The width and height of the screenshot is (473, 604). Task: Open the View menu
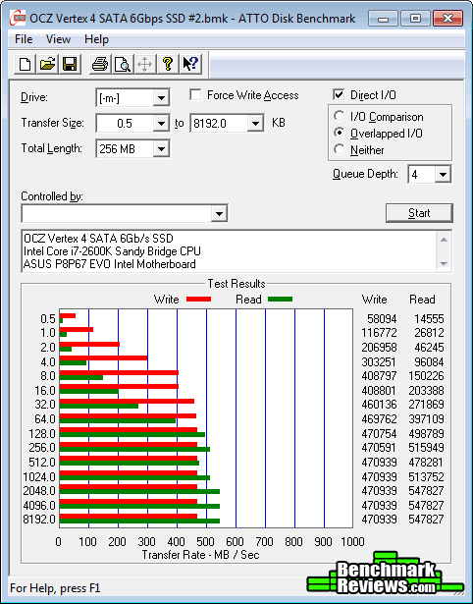[58, 39]
